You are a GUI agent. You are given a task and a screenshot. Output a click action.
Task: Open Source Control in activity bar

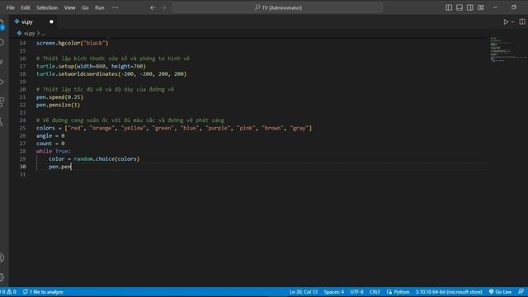(x=2, y=63)
